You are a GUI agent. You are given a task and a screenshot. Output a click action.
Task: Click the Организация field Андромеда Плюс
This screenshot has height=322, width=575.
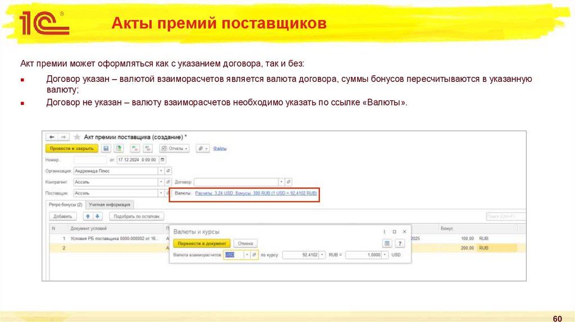coord(116,171)
